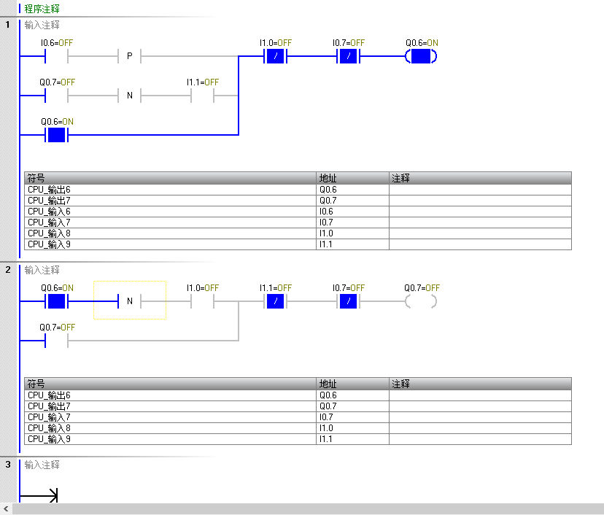Select the Q0.6=ON self-holding contact in network 1
Viewport: 604px width, 515px height.
56,135
